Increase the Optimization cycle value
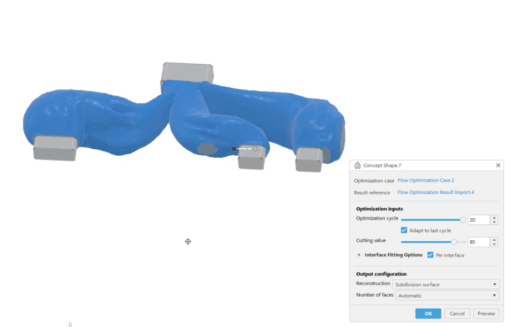This screenshot has width=514, height=327. coord(494,218)
